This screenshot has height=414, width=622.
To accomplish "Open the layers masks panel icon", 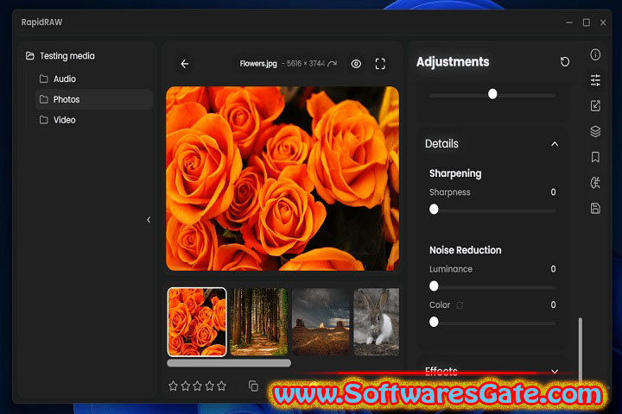I will pyautogui.click(x=595, y=131).
